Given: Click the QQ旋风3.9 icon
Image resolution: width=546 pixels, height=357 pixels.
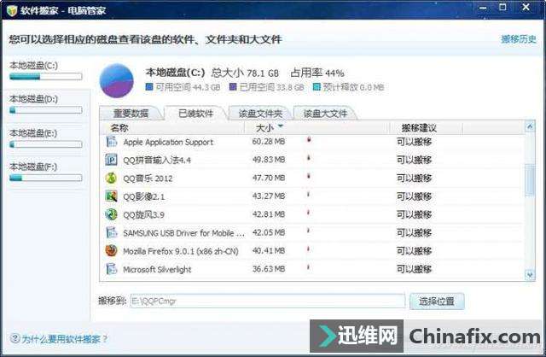Looking at the screenshot, I should [111, 214].
